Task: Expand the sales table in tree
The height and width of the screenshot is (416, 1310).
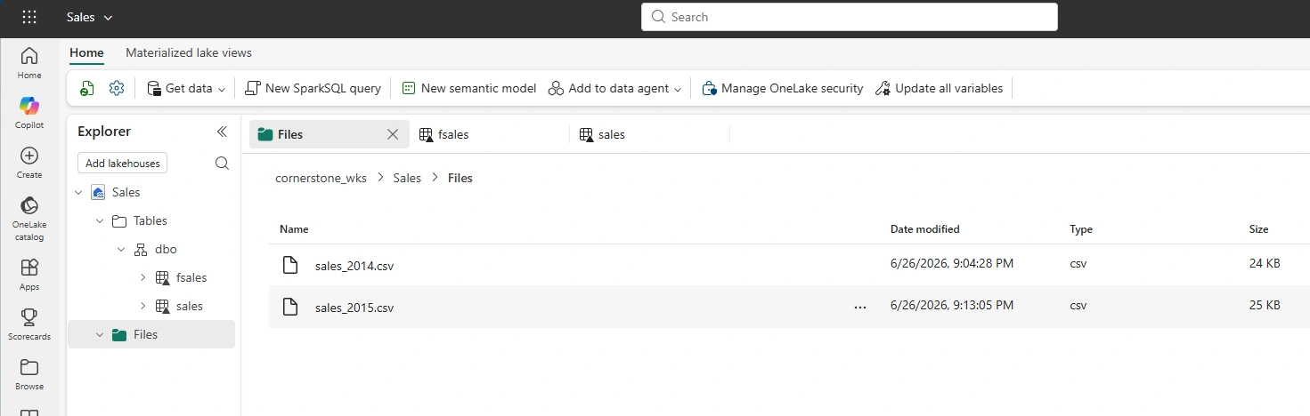Action: (142, 306)
